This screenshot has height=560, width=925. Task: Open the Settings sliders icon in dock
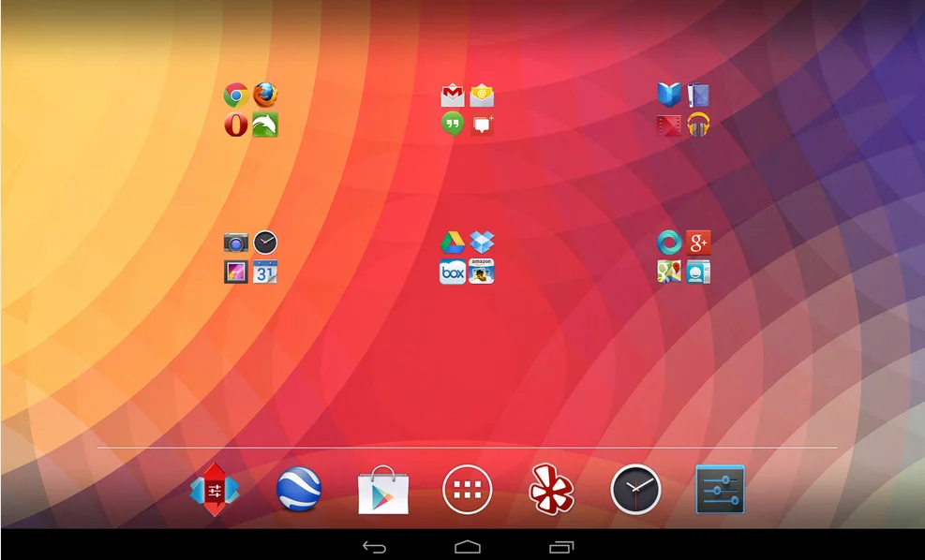721,489
